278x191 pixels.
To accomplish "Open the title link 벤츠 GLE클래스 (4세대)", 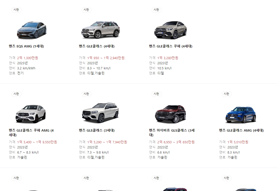I will [97, 46].
